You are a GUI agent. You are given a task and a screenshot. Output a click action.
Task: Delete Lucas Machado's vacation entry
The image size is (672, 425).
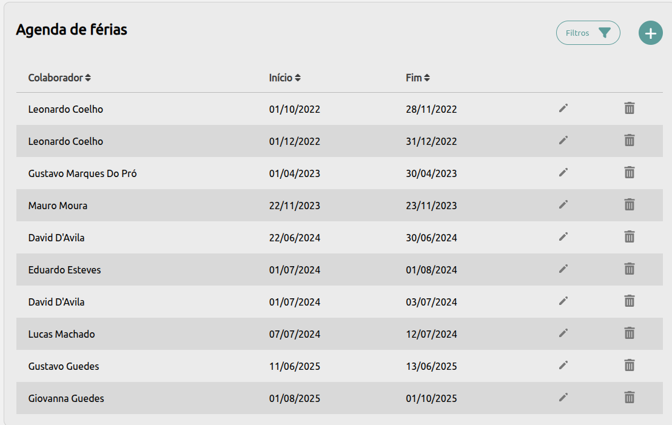[x=630, y=333]
